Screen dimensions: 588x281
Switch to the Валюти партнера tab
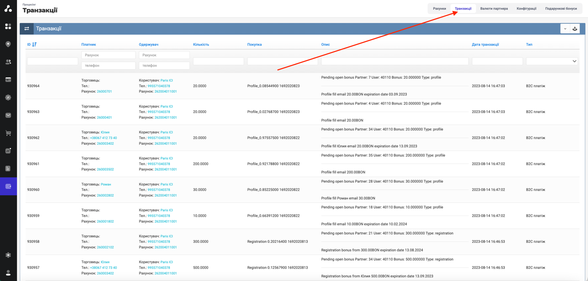pyautogui.click(x=494, y=9)
